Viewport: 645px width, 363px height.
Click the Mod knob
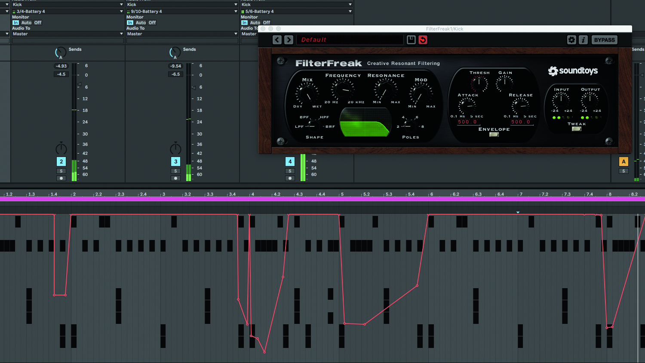pos(421,94)
